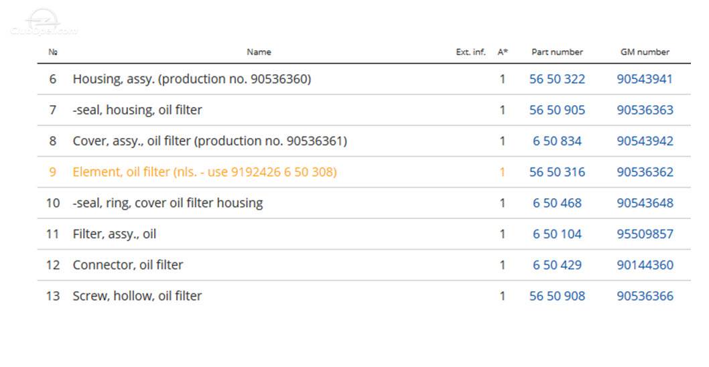Open part number 6 50 468
Viewport: 709px width, 367px height.
point(557,203)
